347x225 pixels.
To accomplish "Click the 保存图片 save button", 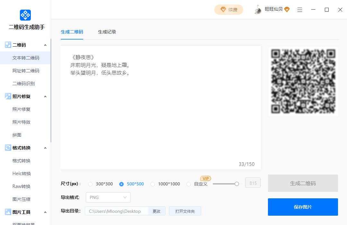I will [303, 207].
